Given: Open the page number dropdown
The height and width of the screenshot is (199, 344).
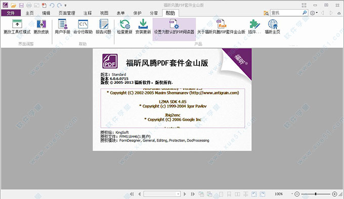Looking at the screenshot, I should click(178, 194).
